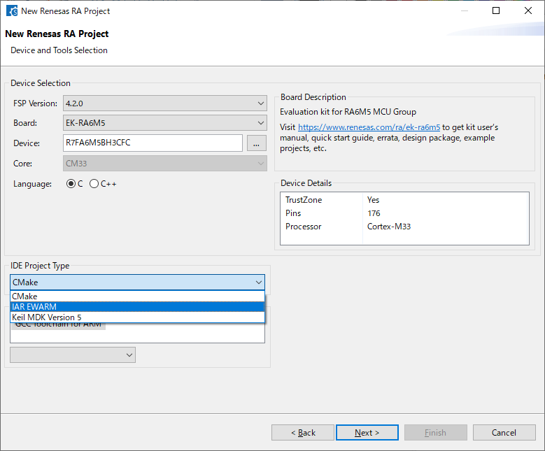Click the device browse ellipsis button

point(257,143)
